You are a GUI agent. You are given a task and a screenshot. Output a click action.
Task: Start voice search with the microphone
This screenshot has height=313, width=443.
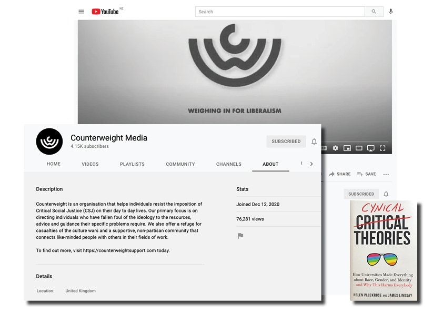pyautogui.click(x=390, y=12)
